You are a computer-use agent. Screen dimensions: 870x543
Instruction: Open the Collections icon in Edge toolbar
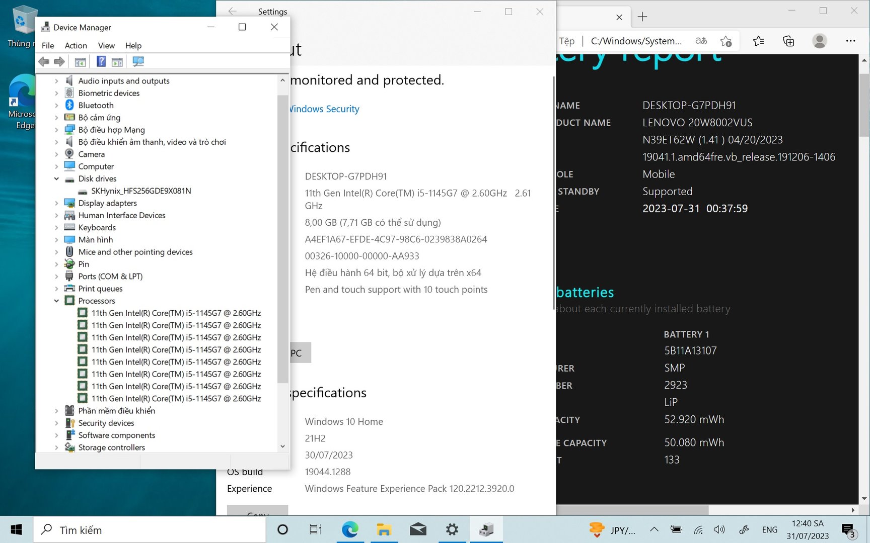[788, 41]
